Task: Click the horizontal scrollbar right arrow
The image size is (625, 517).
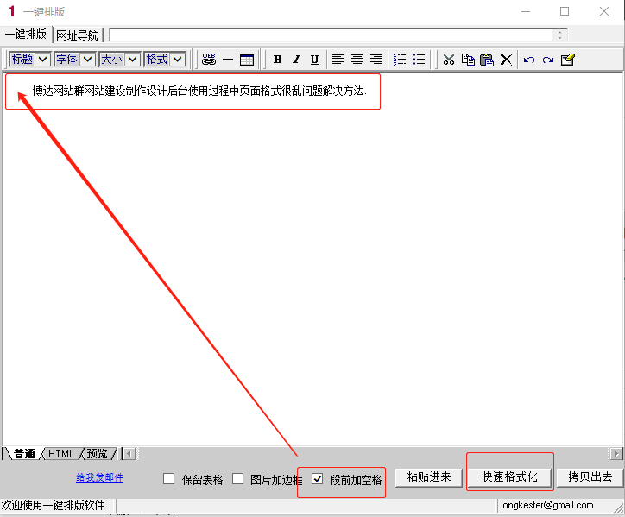Action: coord(616,454)
